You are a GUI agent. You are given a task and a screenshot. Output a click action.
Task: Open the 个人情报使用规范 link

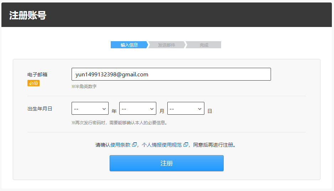point(161,145)
